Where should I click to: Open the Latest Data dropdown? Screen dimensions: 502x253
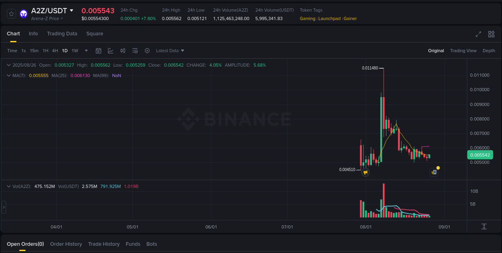click(170, 51)
